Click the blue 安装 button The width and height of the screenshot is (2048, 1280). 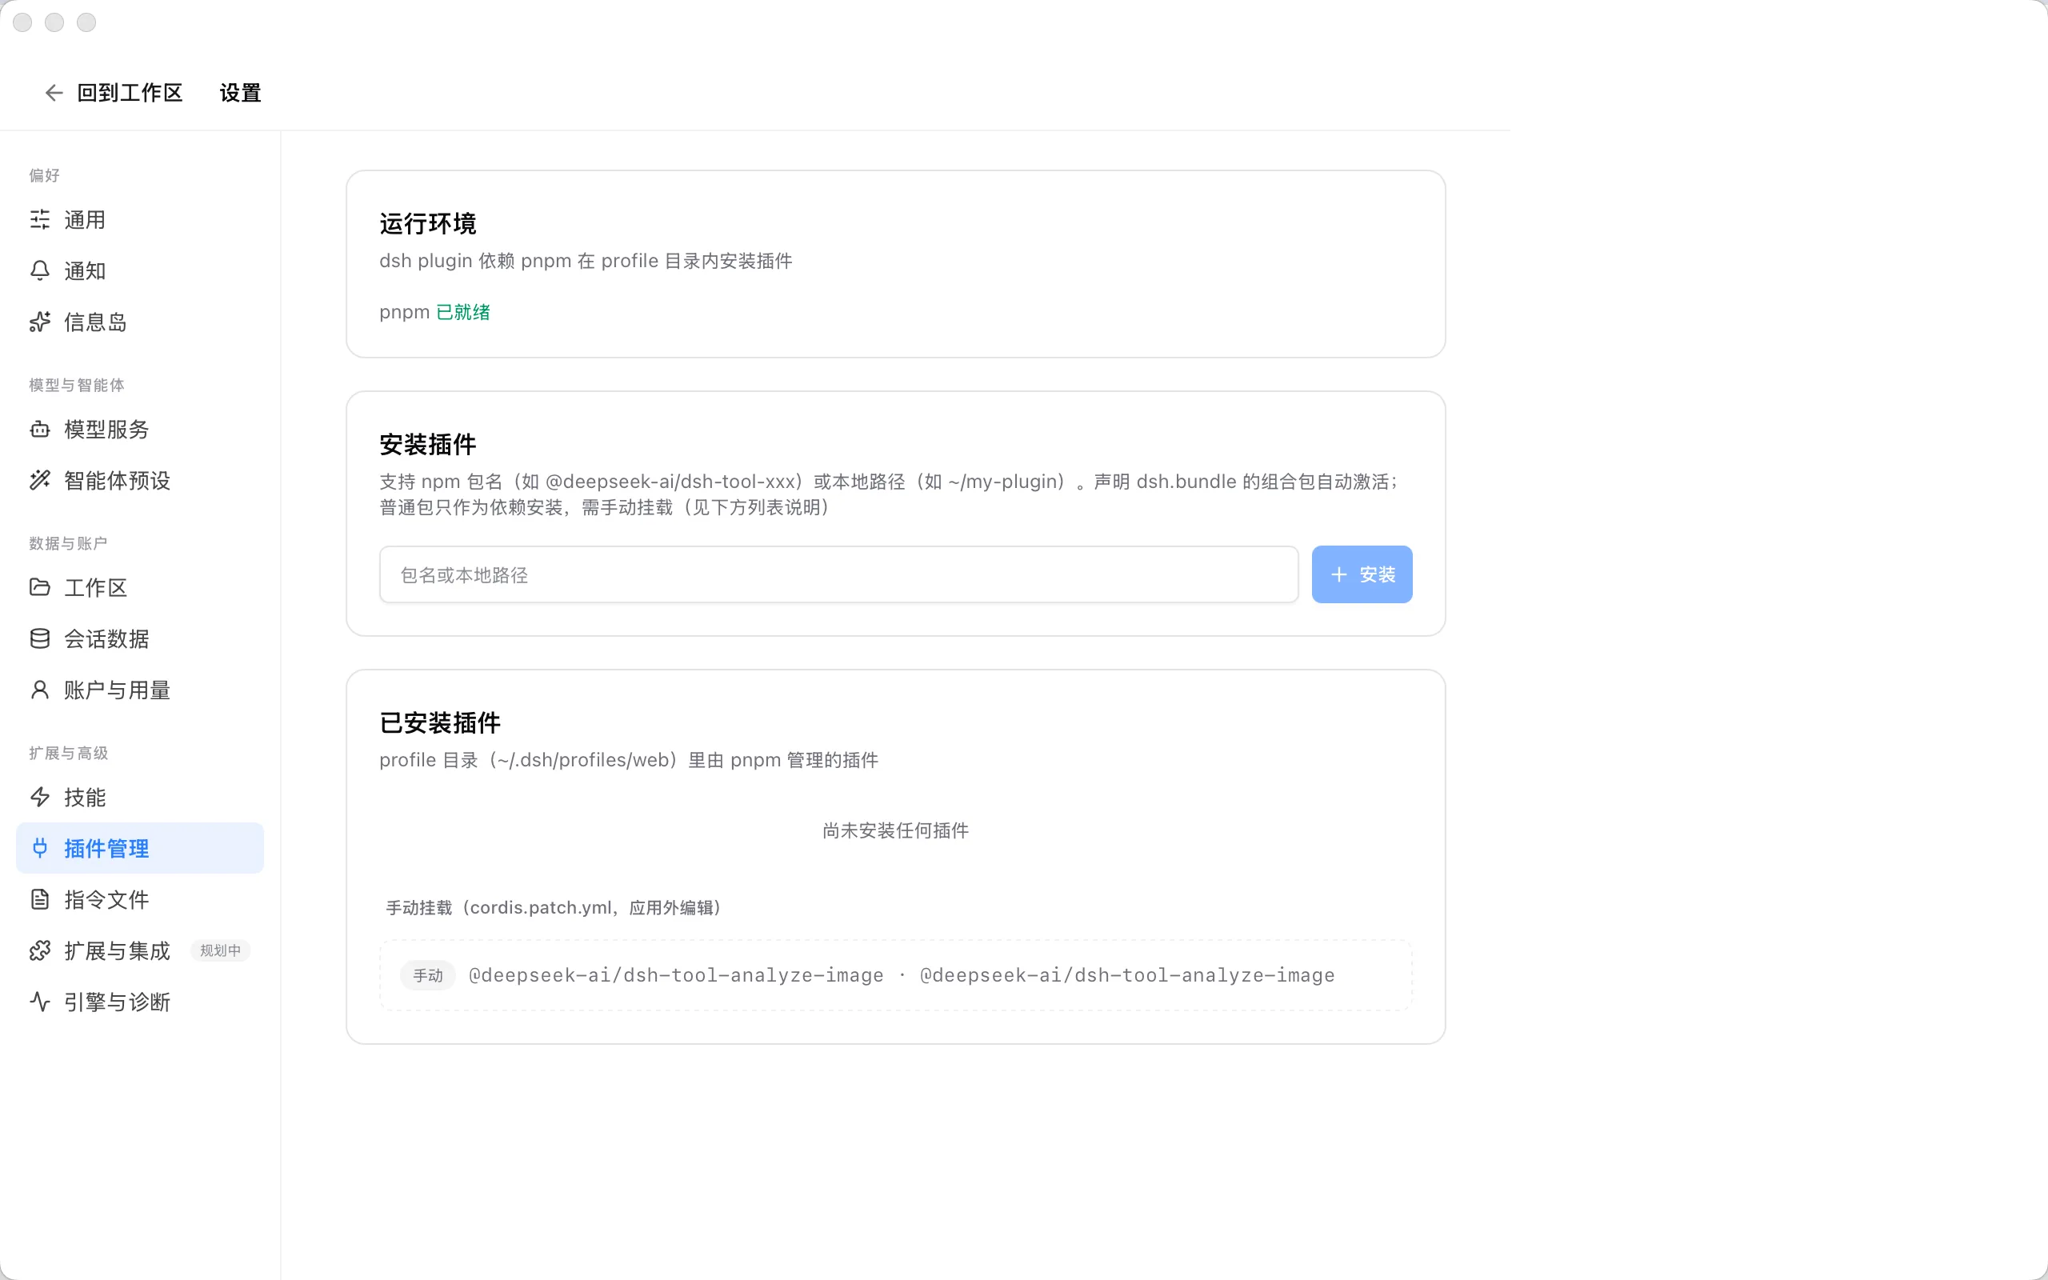pos(1362,575)
